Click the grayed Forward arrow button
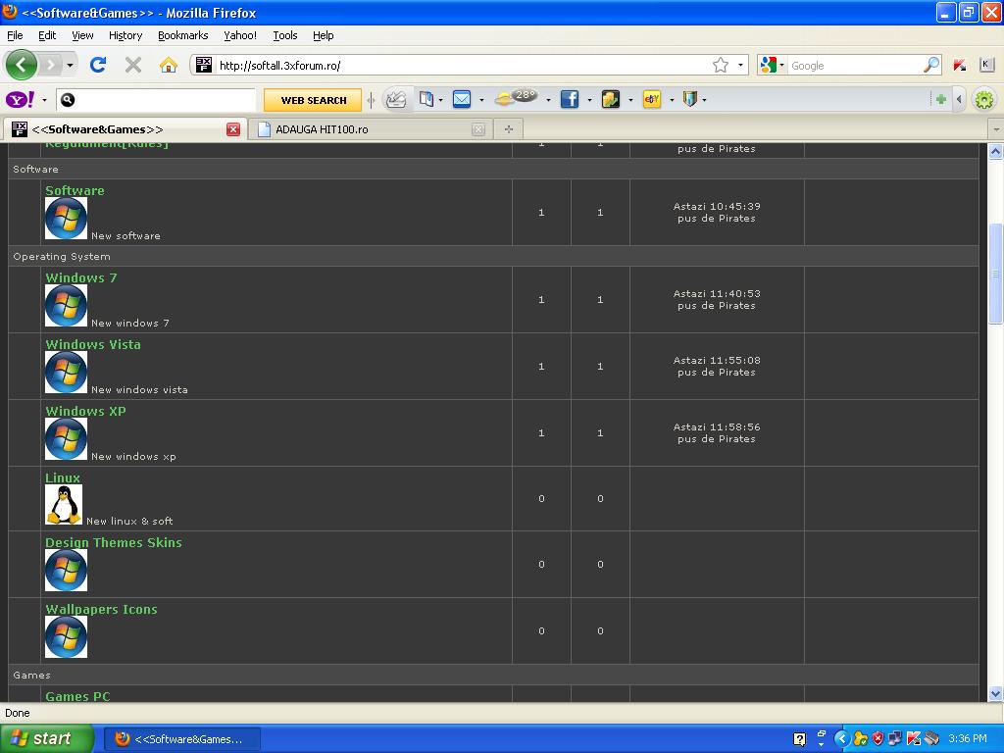The height and width of the screenshot is (753, 1004). tap(51, 65)
